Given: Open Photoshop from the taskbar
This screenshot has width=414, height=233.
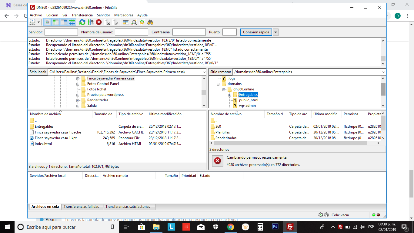Looking at the screenshot, I should pos(275,227).
